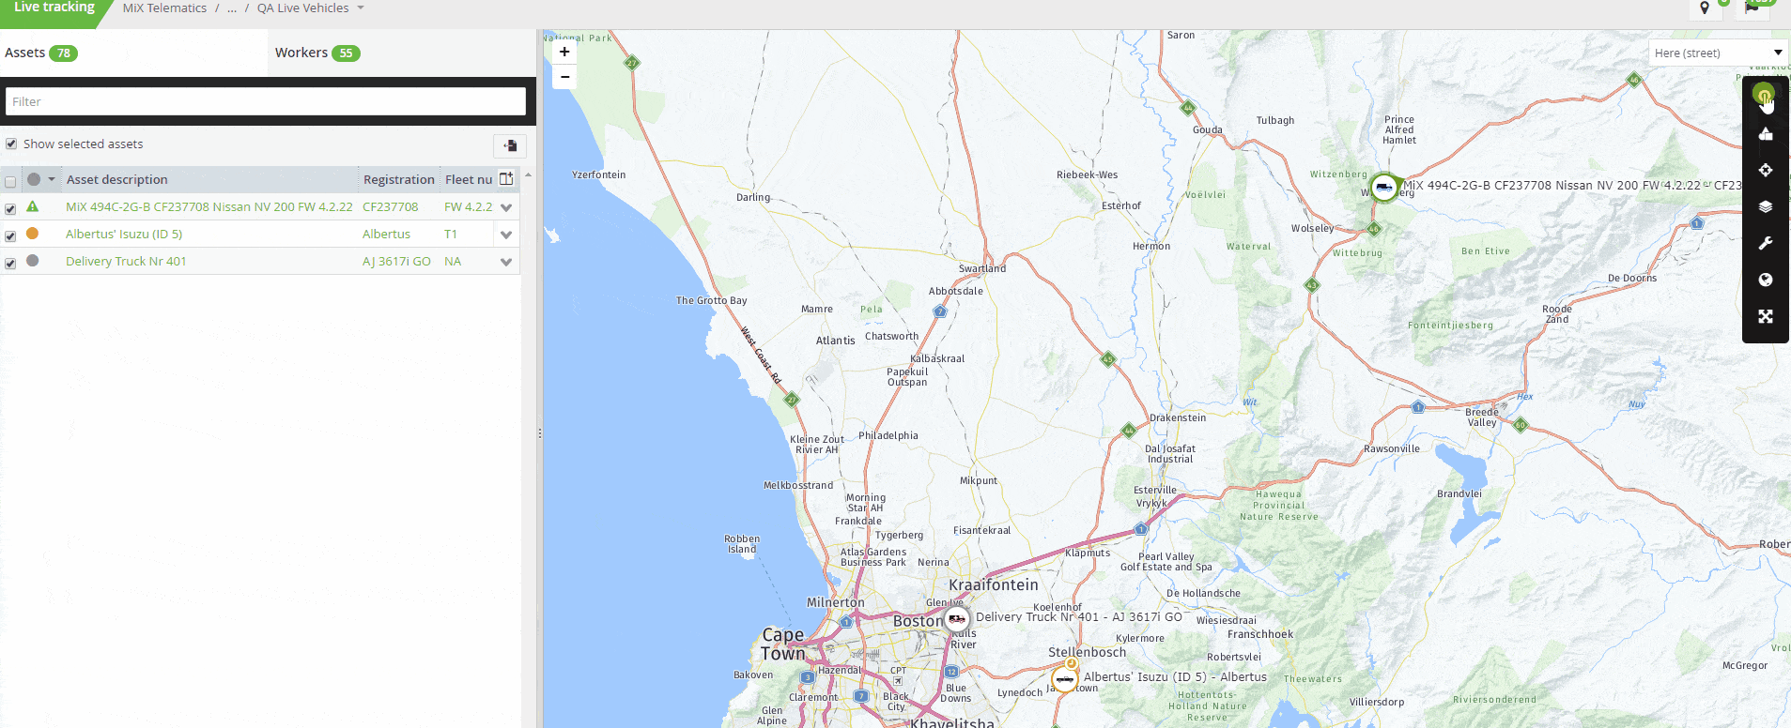Open the QA Live Vehicles breadcrumb dropdown arrow
Screen dimensions: 1791x728
click(x=361, y=8)
